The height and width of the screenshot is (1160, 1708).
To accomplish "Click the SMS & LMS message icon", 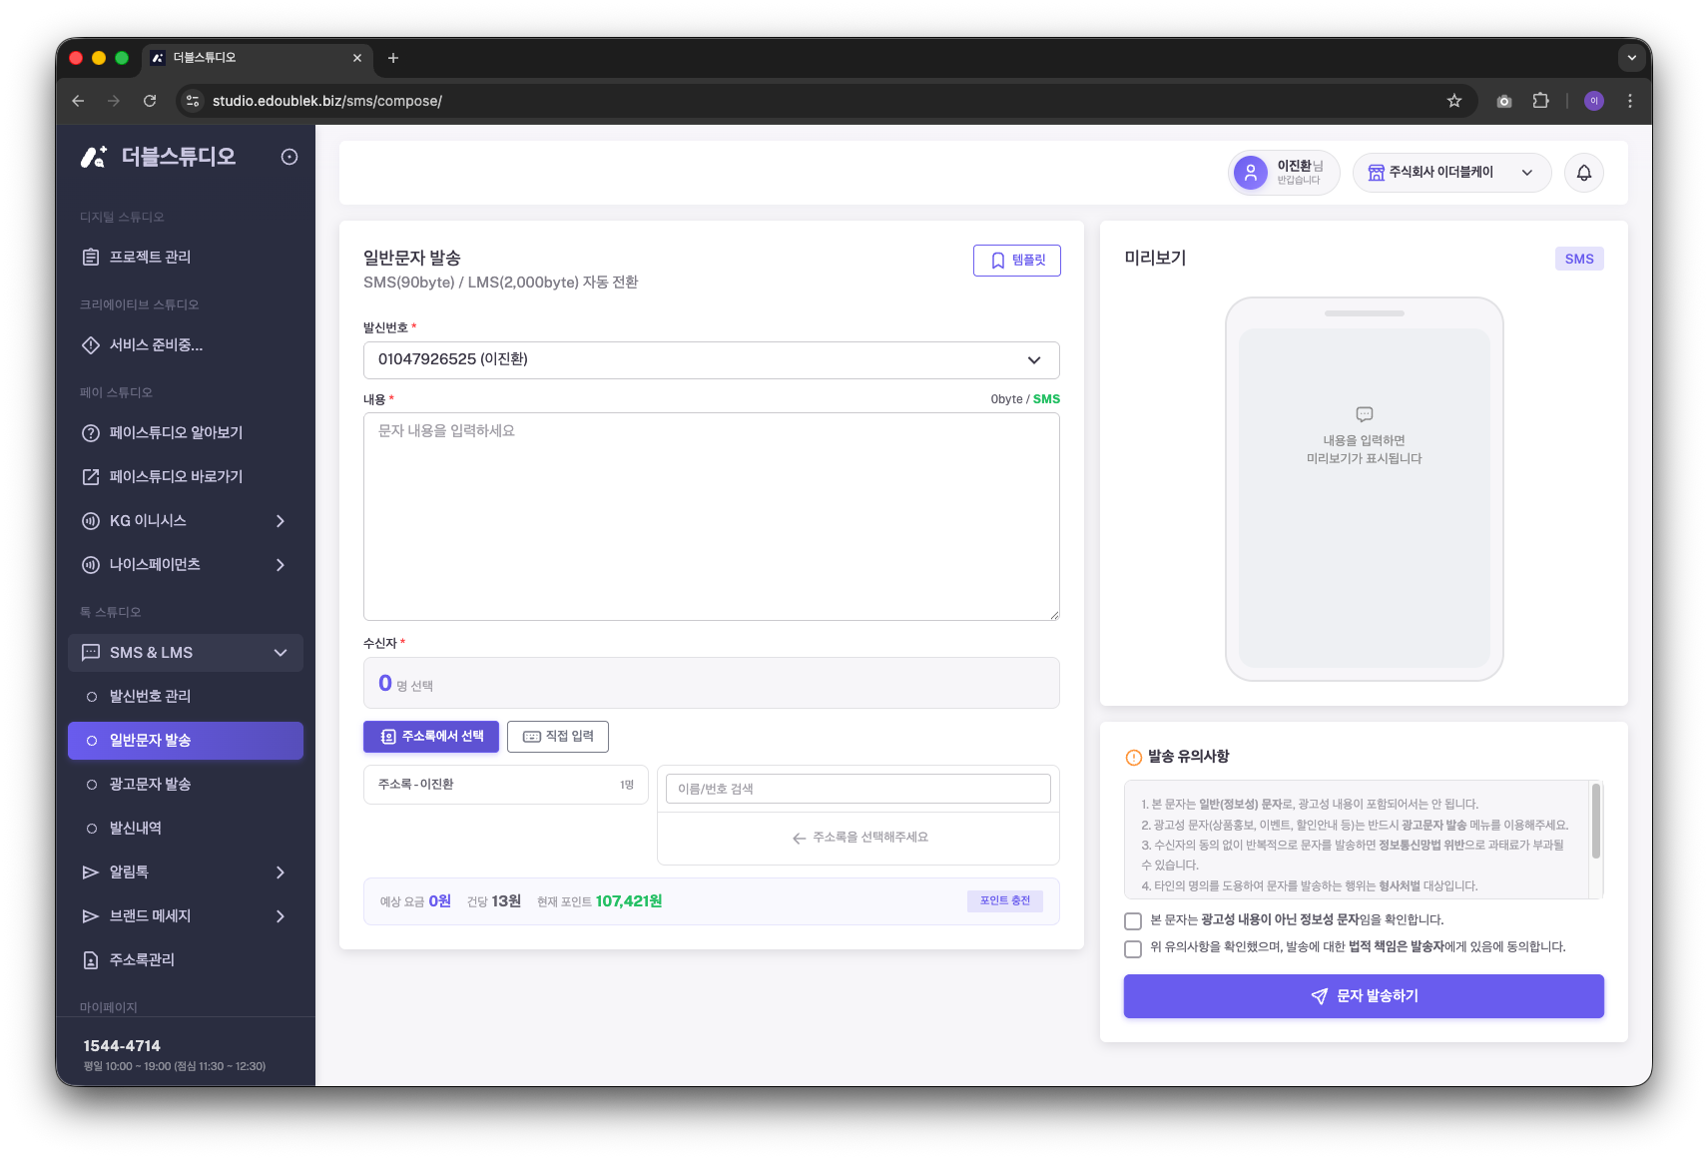I will coord(91,653).
